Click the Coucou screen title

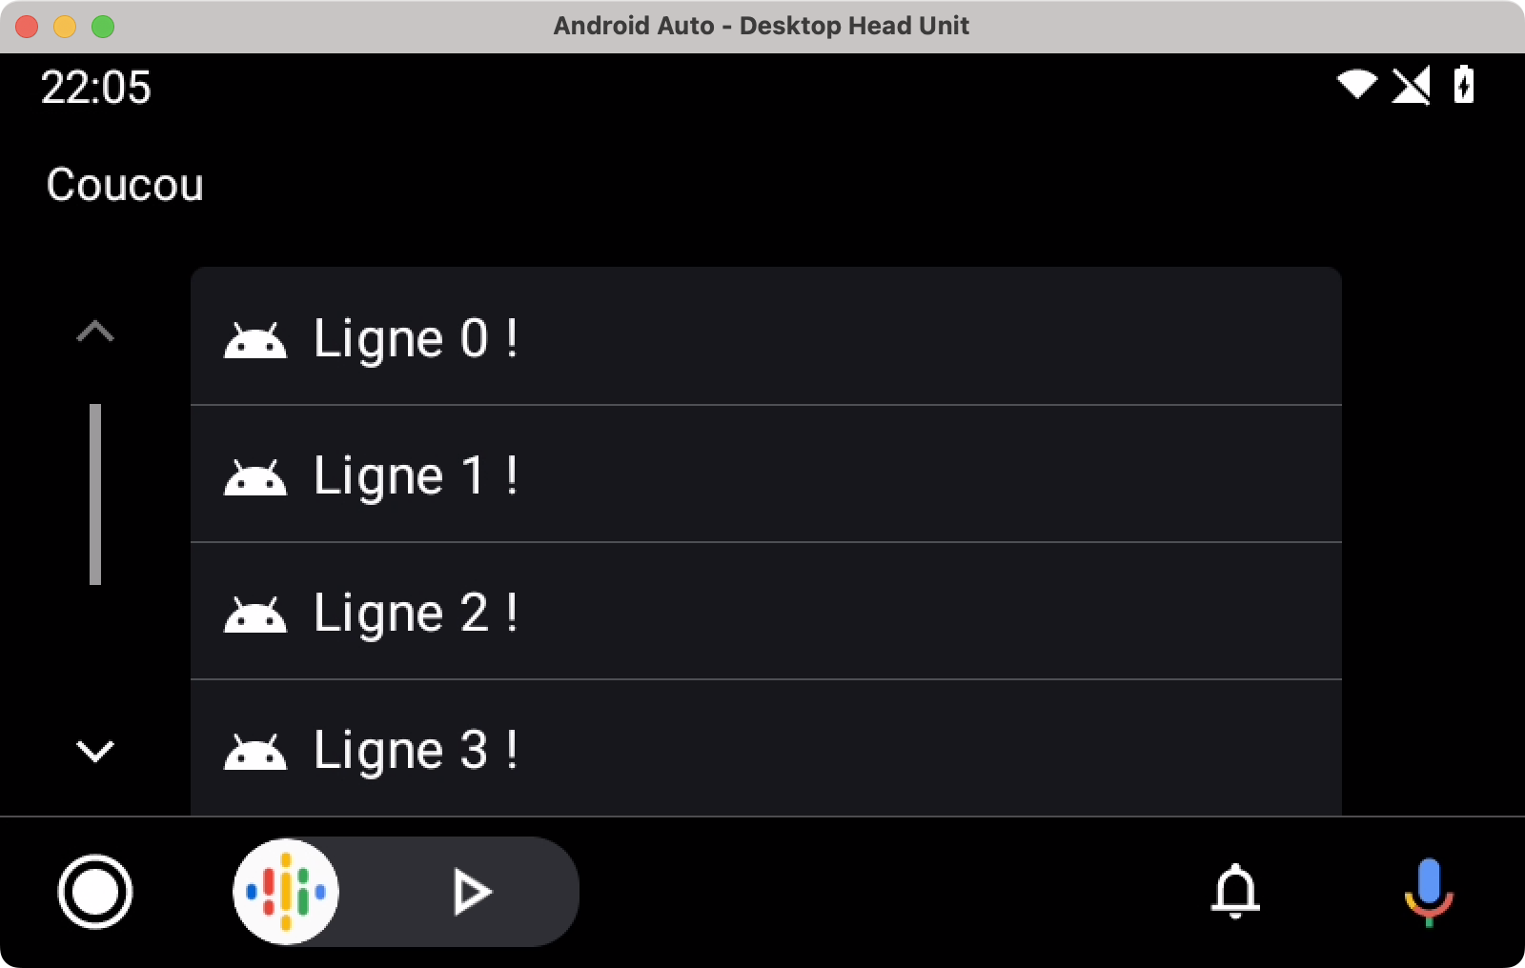coord(125,184)
